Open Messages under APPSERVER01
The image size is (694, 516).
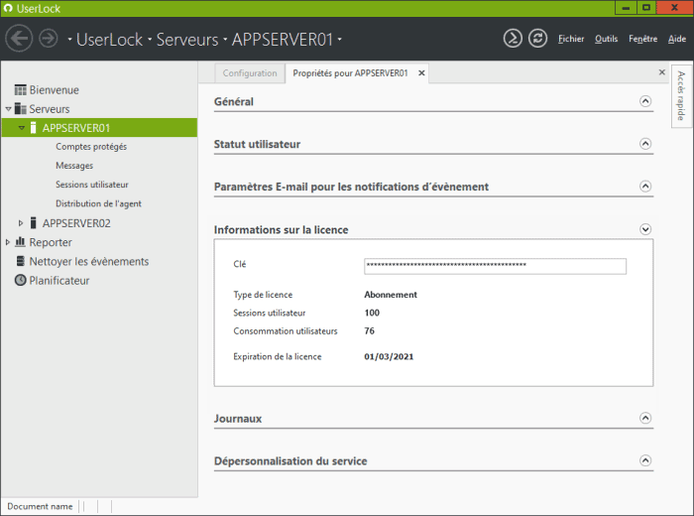pos(74,166)
